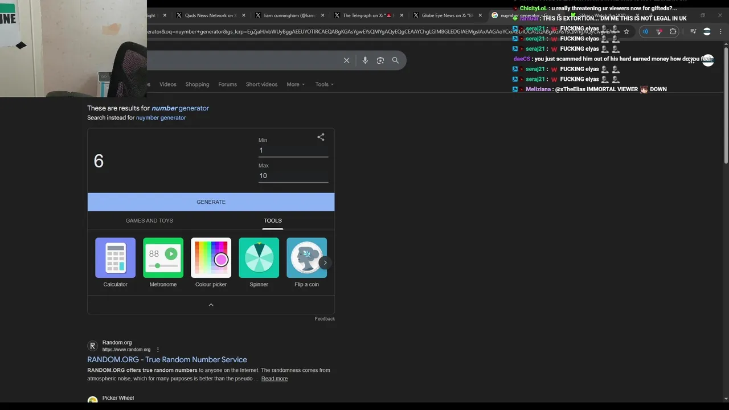Screen dimensions: 729x410
Task: Bookmark this page with the star icon
Action: tap(626, 32)
